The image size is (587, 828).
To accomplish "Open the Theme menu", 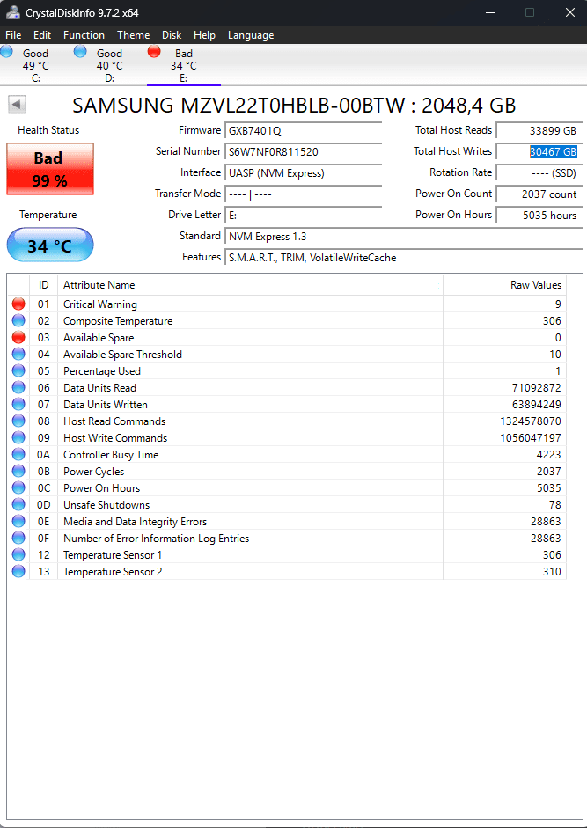I will (x=133, y=35).
